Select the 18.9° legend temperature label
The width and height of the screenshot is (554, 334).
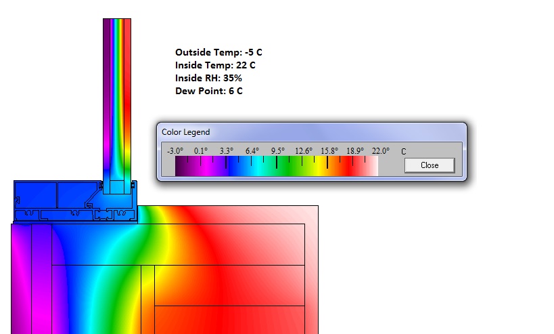(354, 151)
